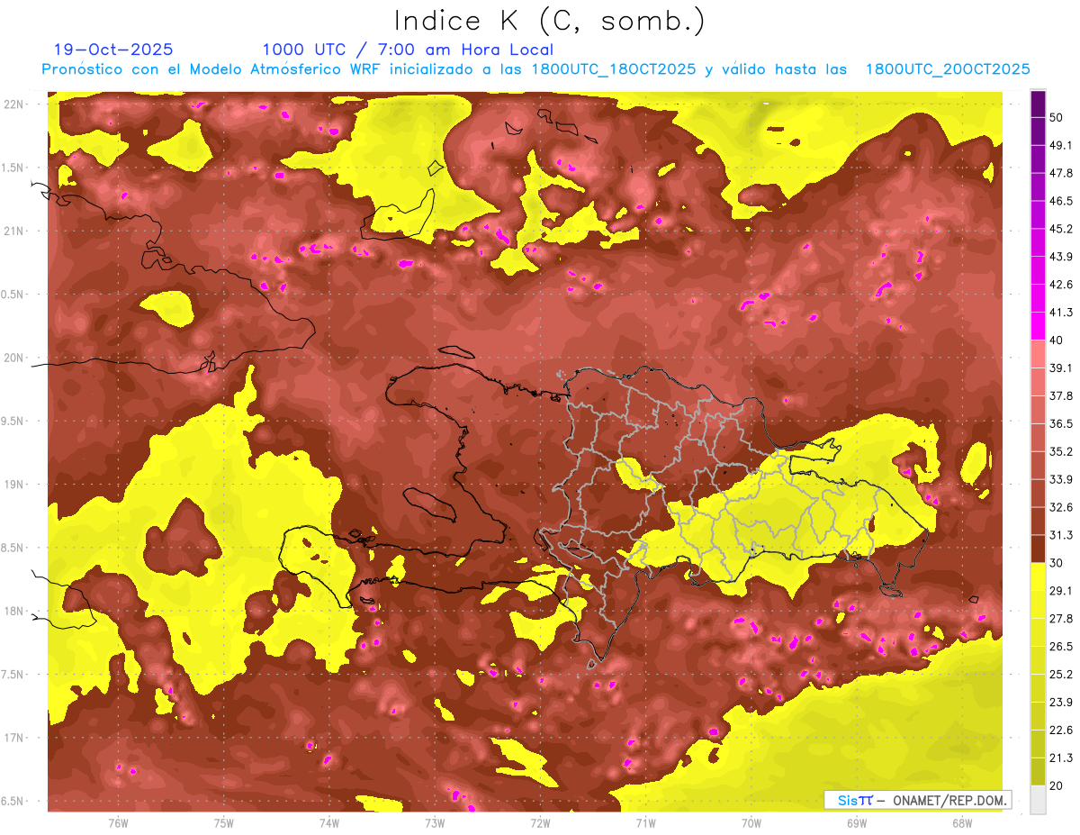The width and height of the screenshot is (1080, 835).
Task: Click the colorbar value "21.3"
Action: 1062,758
